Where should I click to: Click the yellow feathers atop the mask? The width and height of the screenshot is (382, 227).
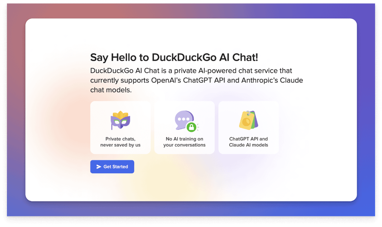coord(120,115)
